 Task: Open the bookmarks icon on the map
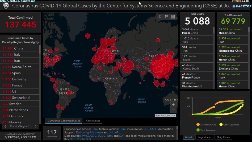click(x=160, y=17)
